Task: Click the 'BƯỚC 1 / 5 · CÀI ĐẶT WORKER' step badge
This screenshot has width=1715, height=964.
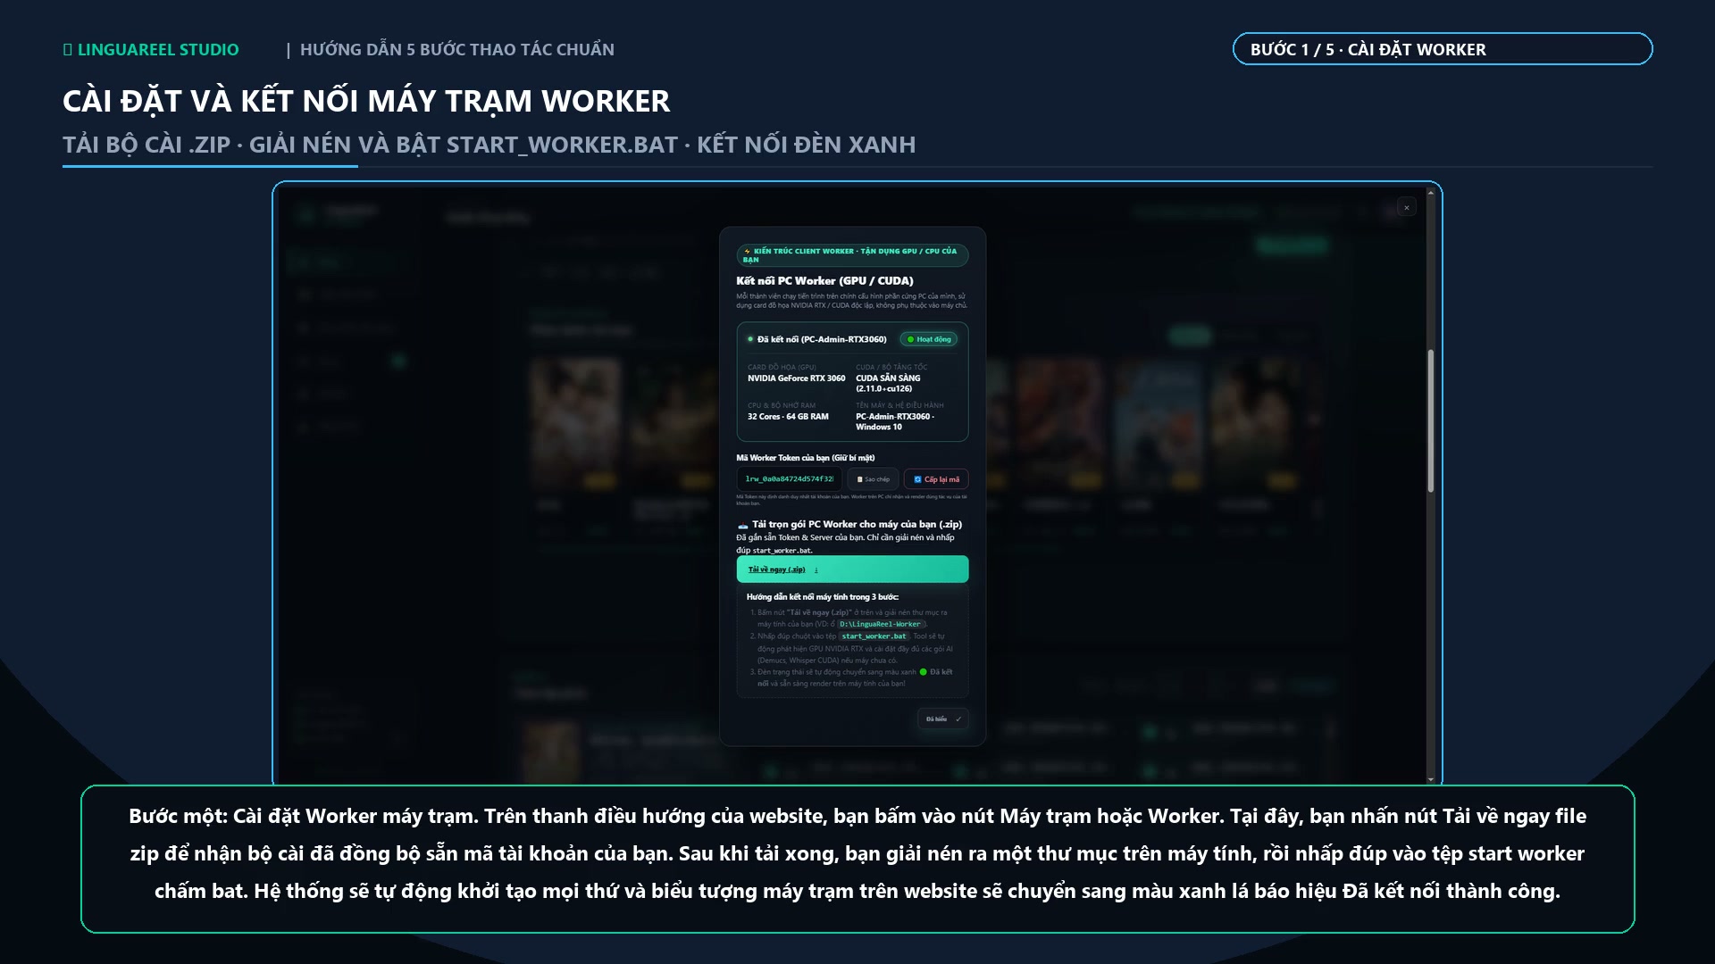Action: tap(1443, 49)
